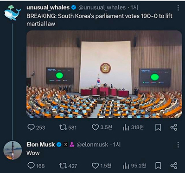Like Elon Musk's Wow reply
The height and width of the screenshot is (173, 185).
(x=102, y=166)
